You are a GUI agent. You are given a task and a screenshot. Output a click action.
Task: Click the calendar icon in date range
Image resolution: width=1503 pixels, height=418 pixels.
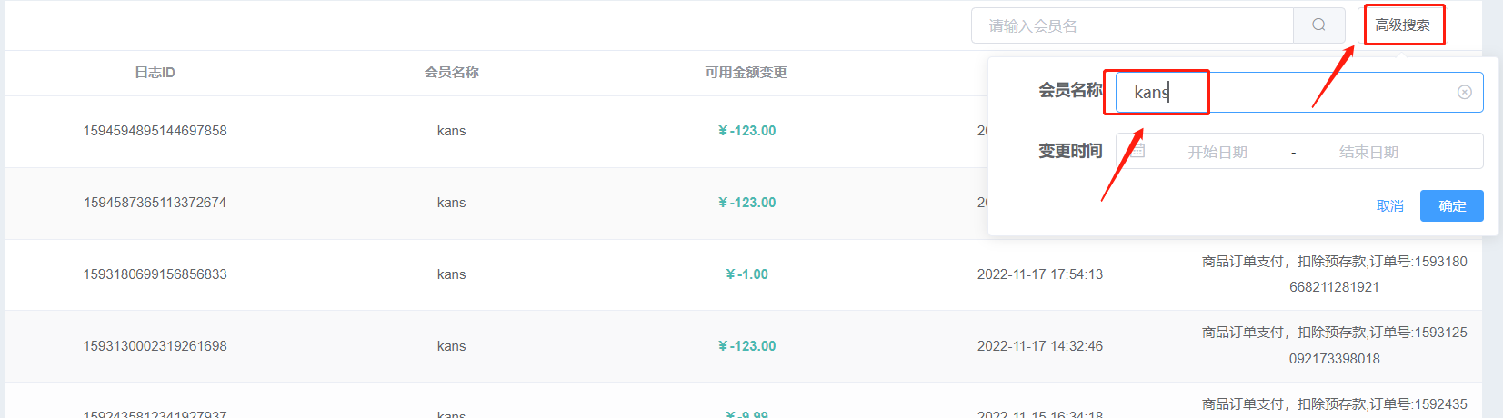click(1137, 151)
